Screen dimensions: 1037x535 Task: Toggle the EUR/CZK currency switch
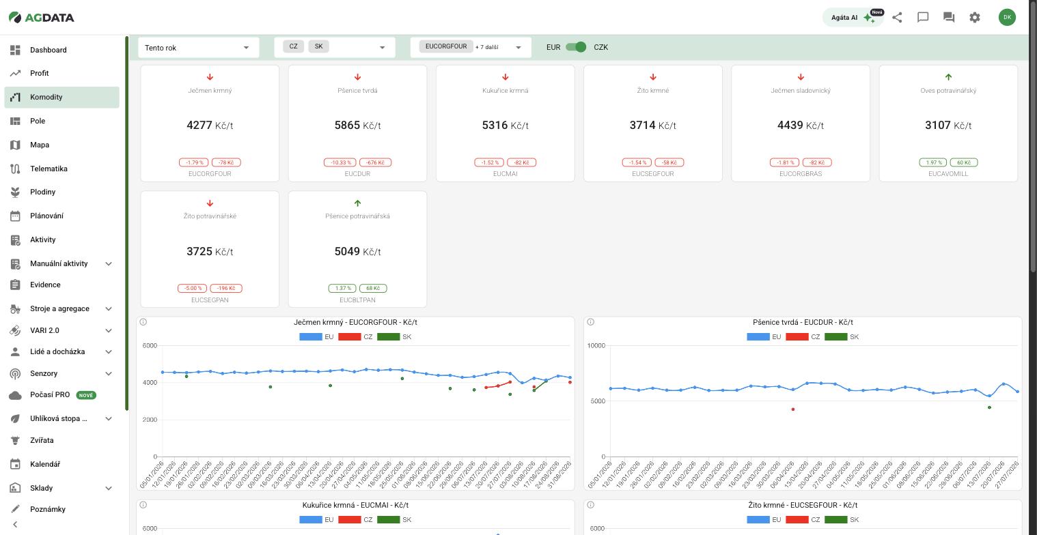577,47
